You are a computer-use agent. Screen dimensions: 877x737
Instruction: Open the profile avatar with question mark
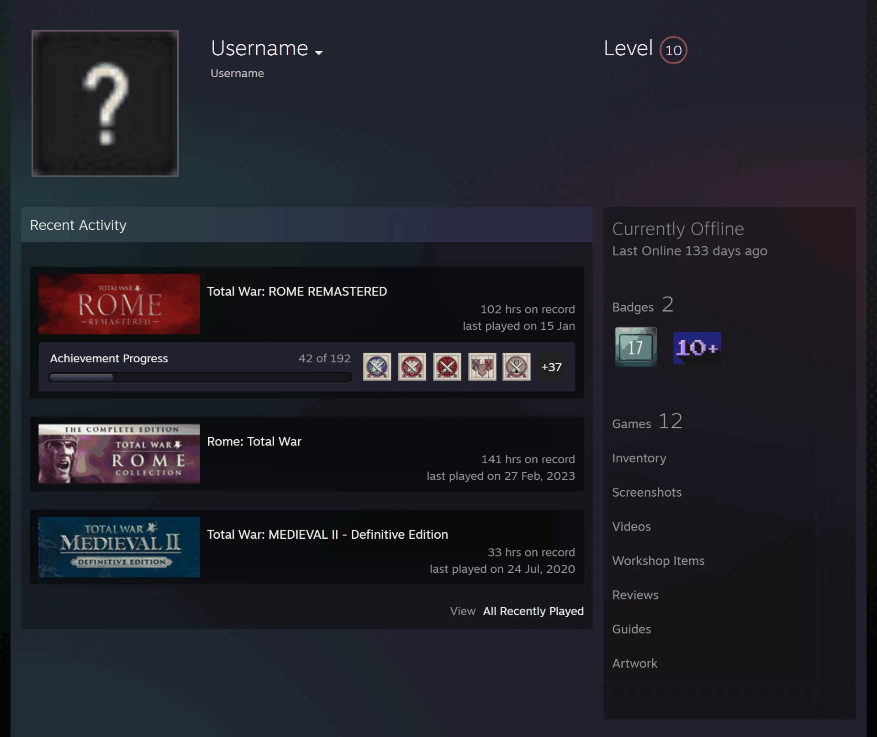click(x=105, y=103)
